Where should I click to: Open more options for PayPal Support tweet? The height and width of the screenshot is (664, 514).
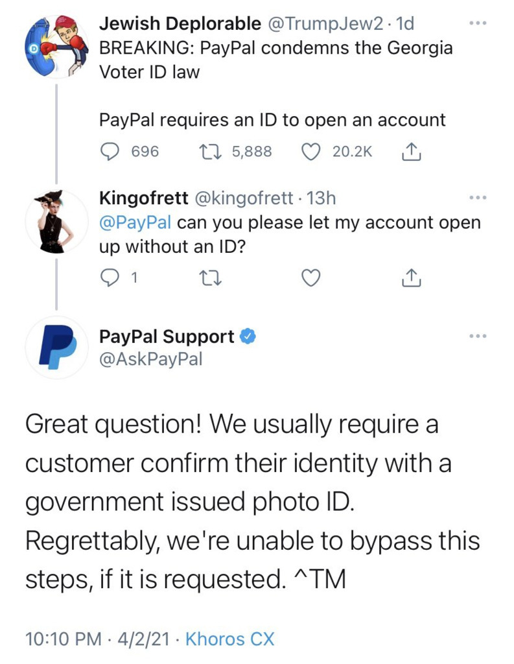(478, 337)
